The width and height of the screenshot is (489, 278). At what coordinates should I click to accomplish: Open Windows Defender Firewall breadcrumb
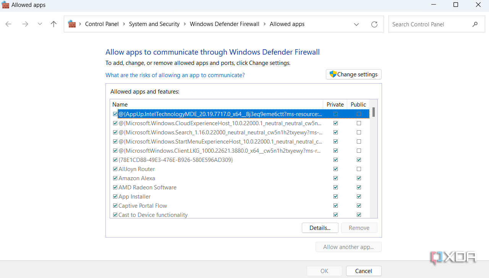pyautogui.click(x=225, y=24)
